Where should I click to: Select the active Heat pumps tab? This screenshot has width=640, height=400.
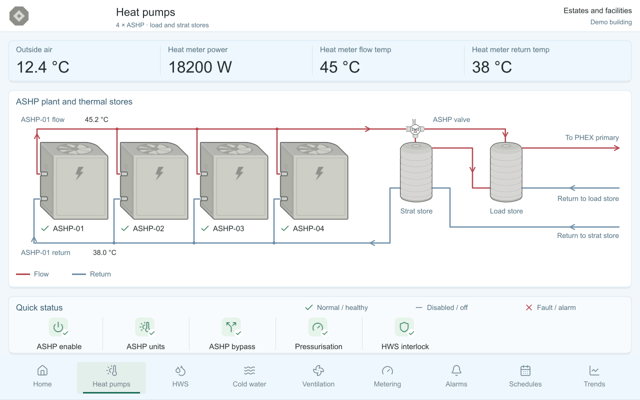coord(111,377)
